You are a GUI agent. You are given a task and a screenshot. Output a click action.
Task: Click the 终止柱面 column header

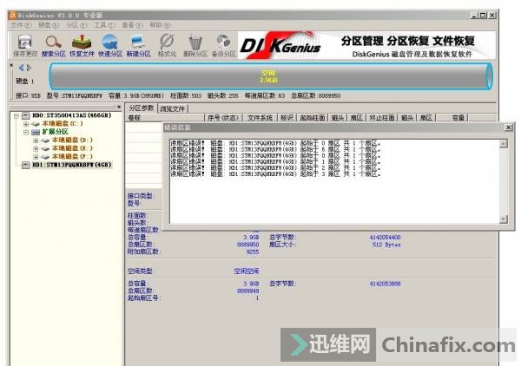382,118
